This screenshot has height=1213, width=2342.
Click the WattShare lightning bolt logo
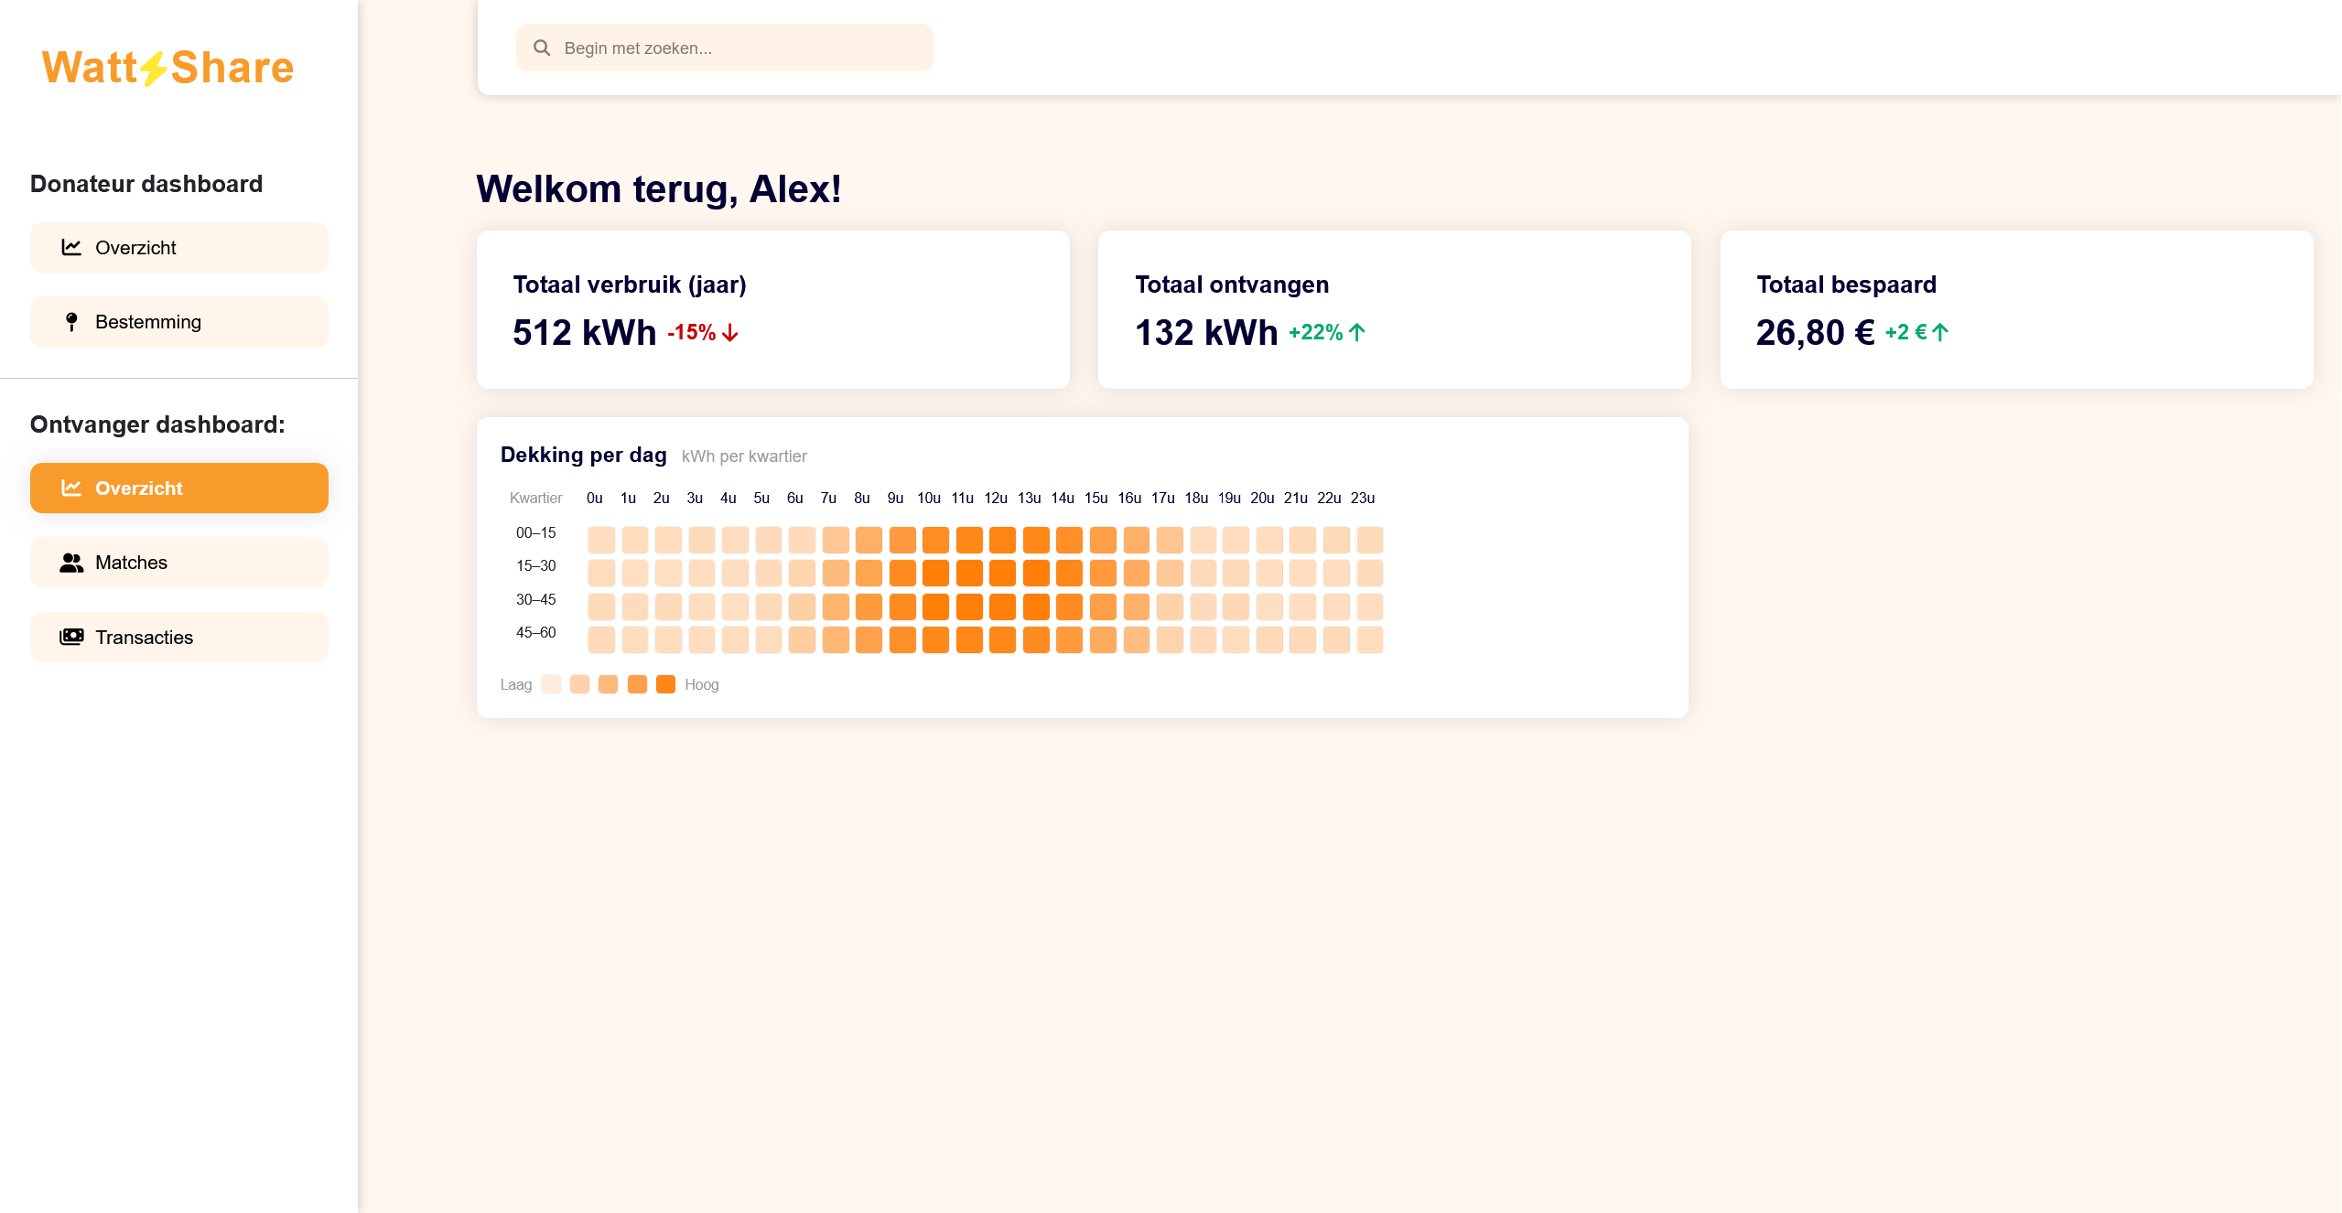click(x=154, y=69)
